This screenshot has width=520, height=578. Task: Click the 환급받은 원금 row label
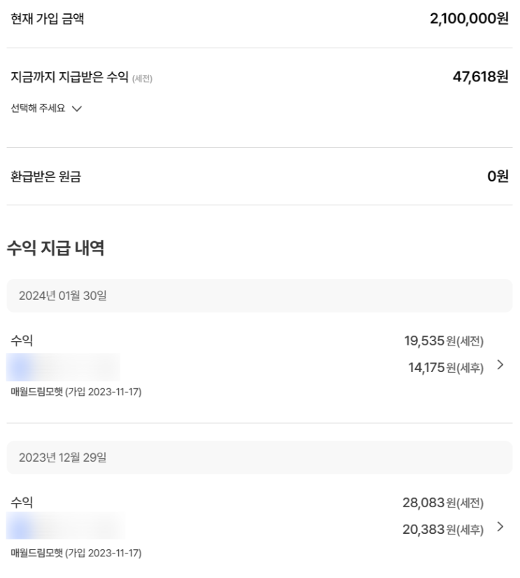pyautogui.click(x=45, y=177)
